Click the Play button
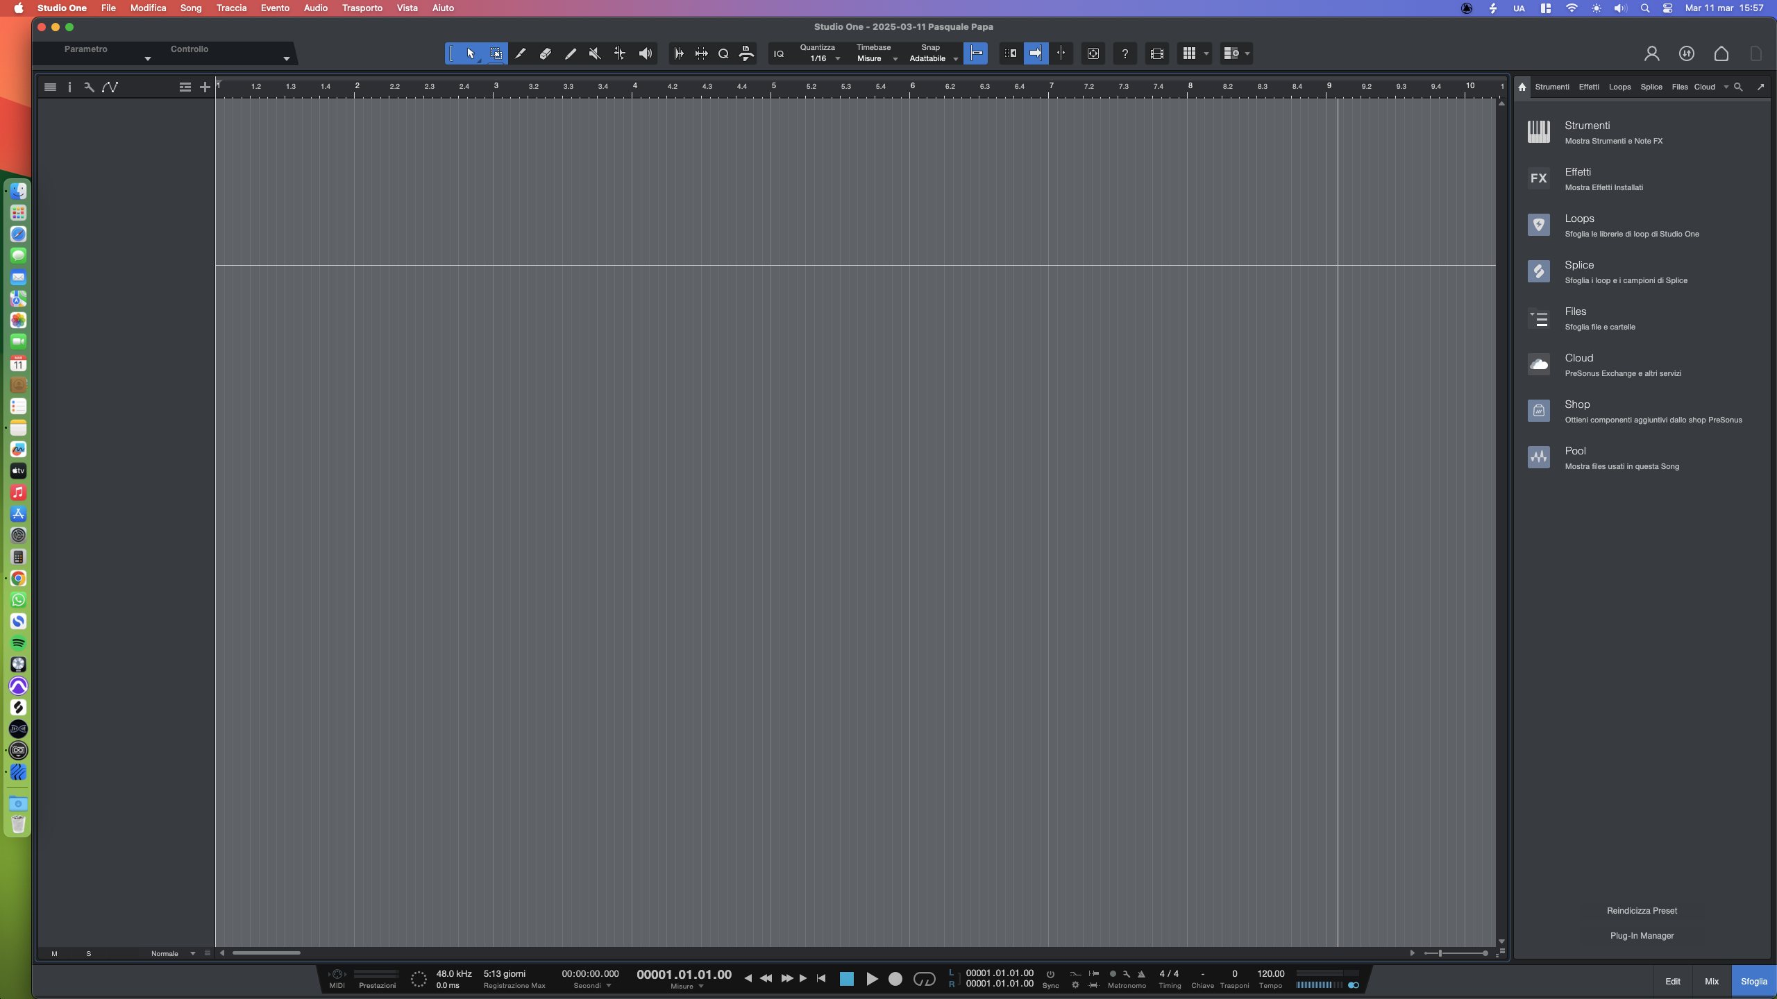This screenshot has width=1777, height=999. (872, 979)
